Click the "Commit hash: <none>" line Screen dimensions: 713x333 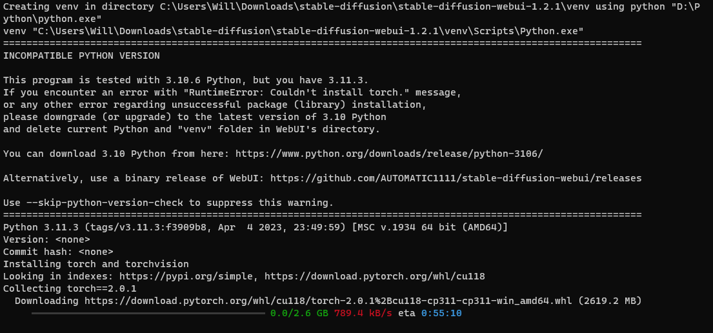point(58,252)
